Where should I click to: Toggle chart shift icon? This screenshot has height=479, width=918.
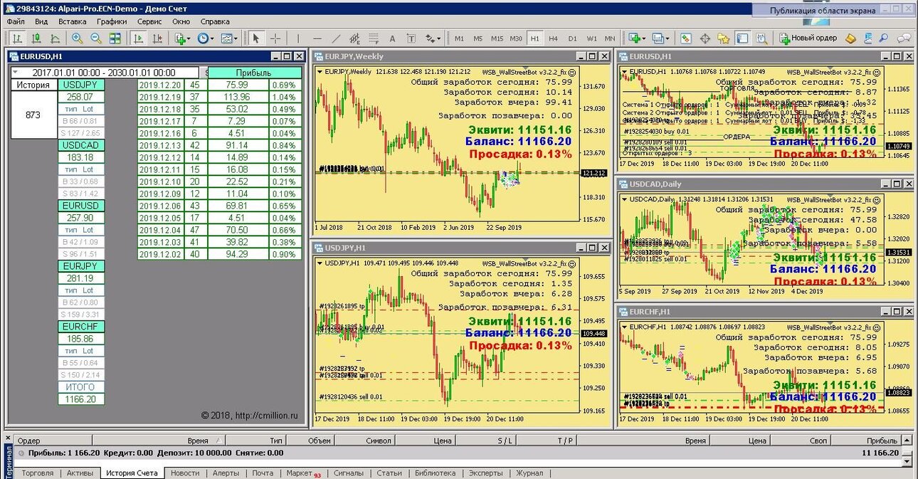(157, 38)
